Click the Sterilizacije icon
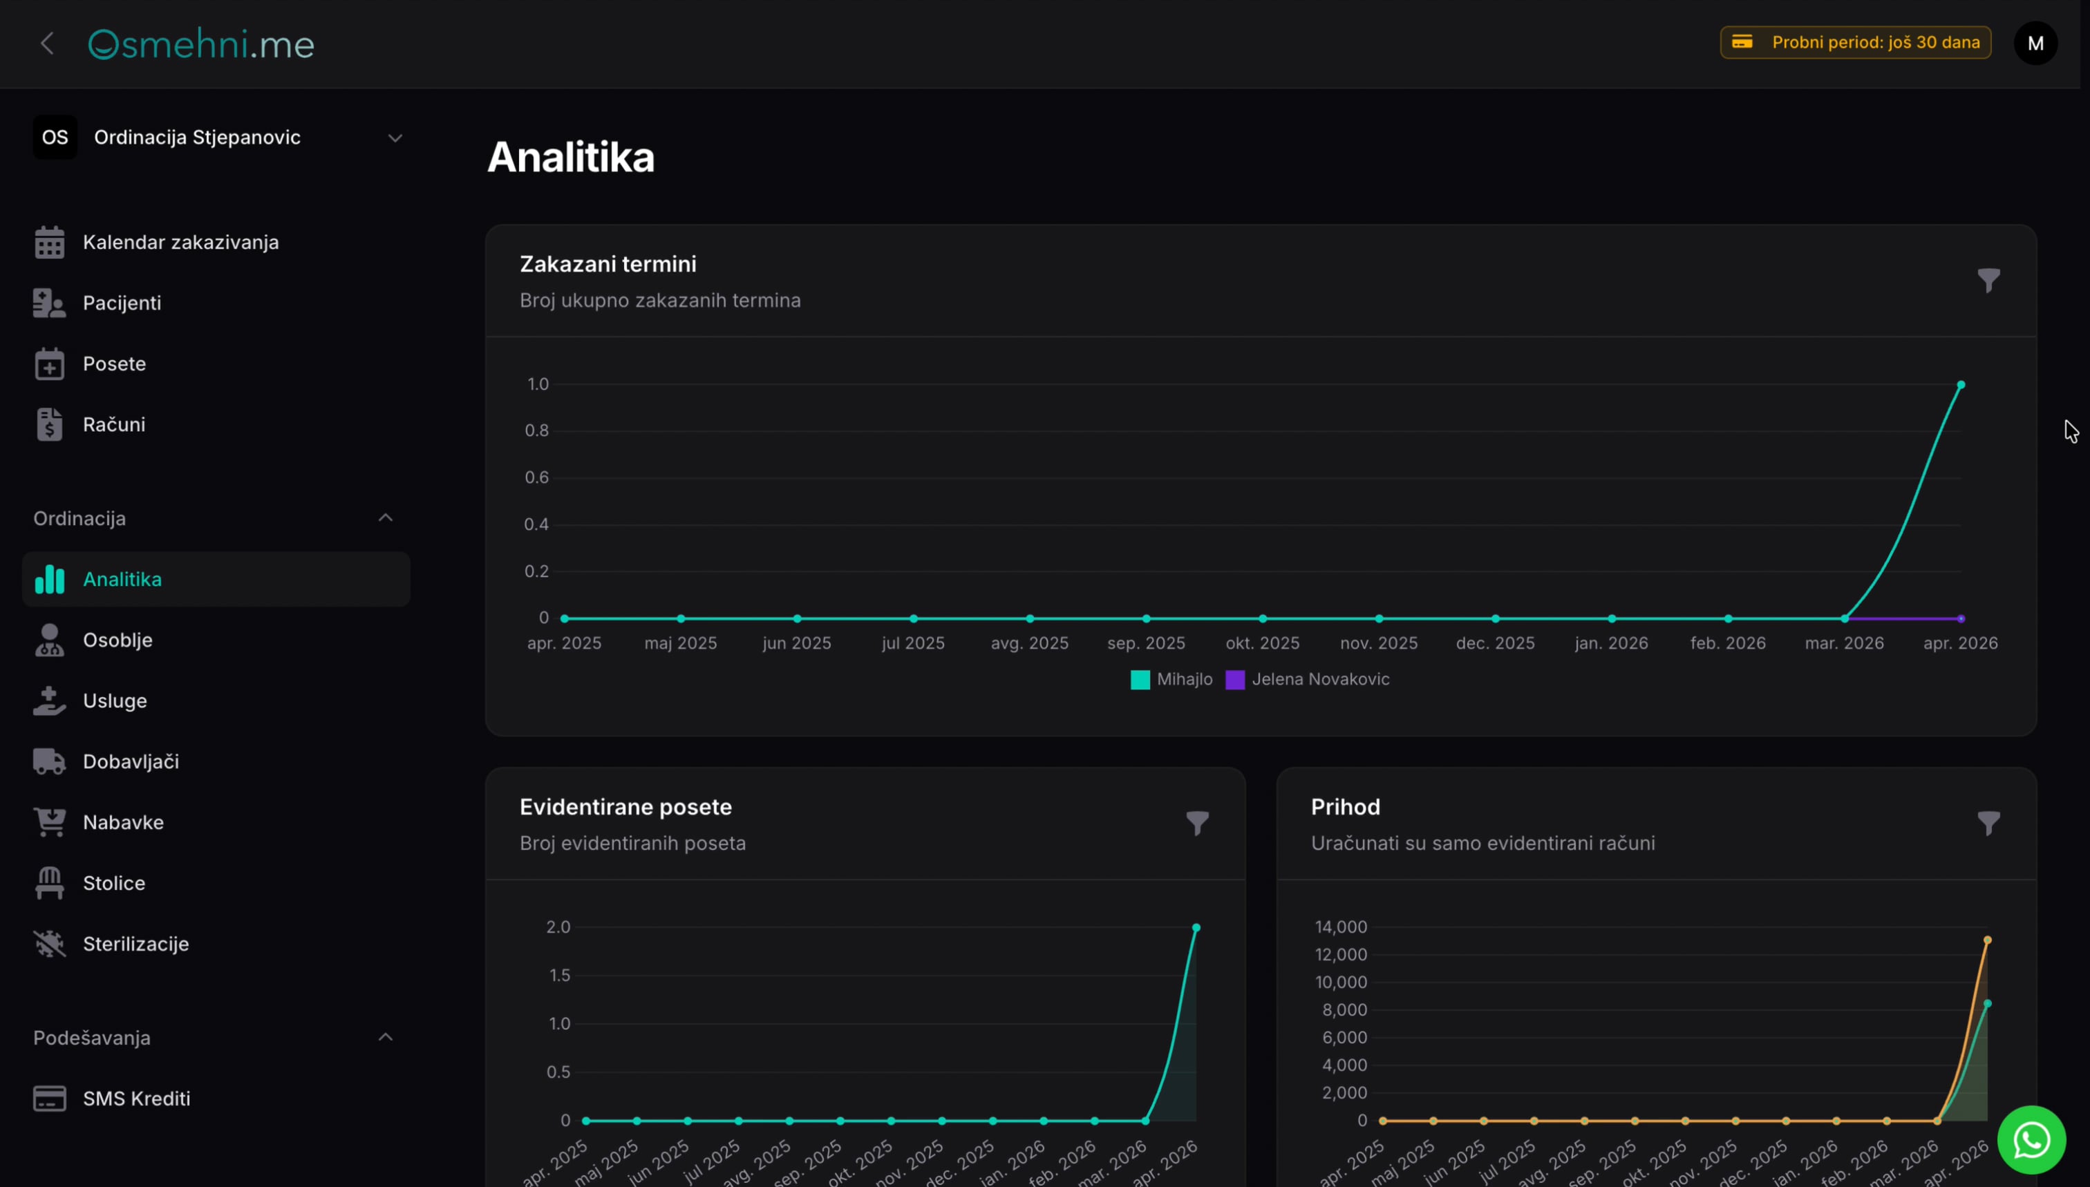 tap(50, 944)
